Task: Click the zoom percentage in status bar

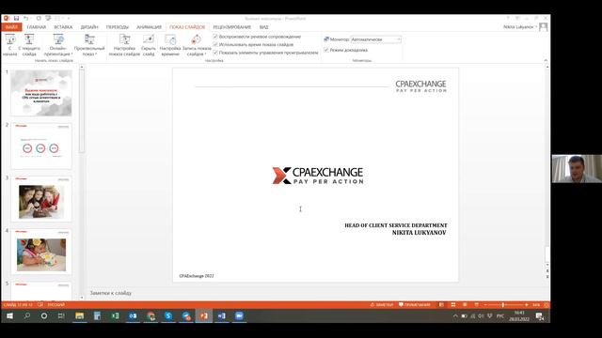Action: coord(536,304)
